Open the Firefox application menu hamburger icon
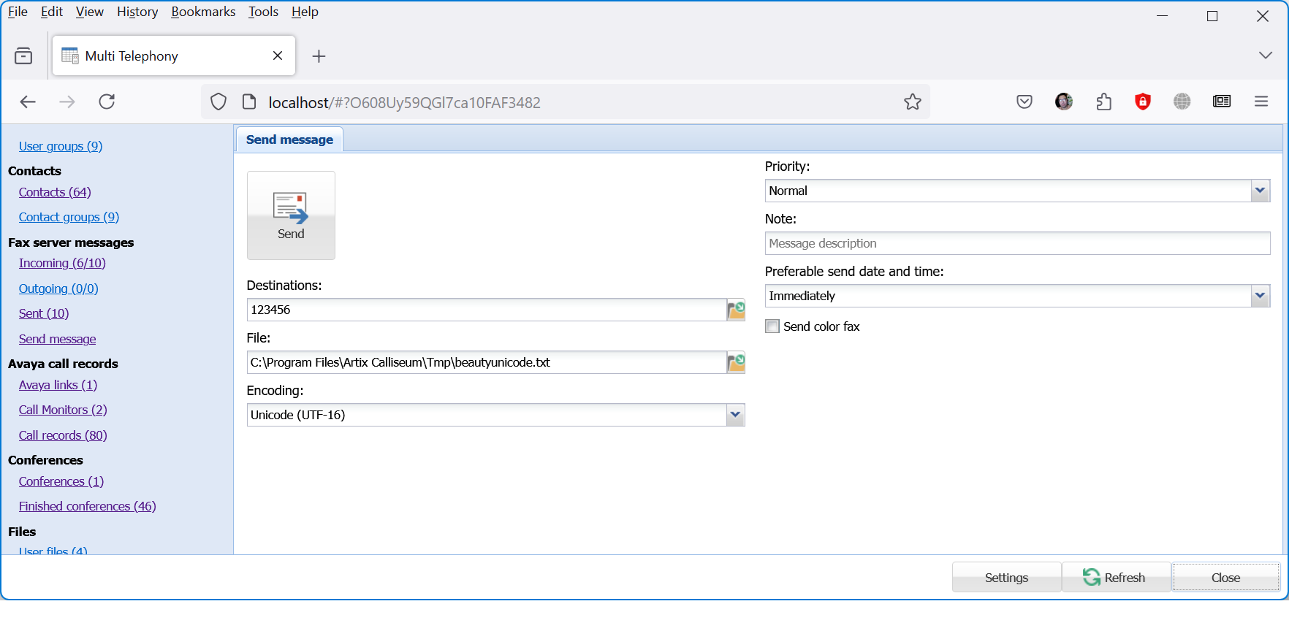This screenshot has width=1289, height=631. (x=1261, y=102)
